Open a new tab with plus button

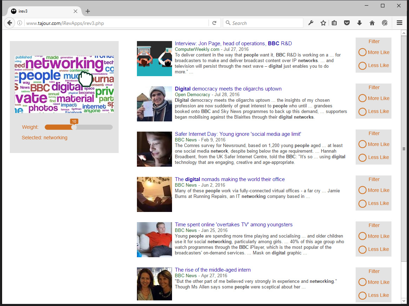(x=88, y=11)
